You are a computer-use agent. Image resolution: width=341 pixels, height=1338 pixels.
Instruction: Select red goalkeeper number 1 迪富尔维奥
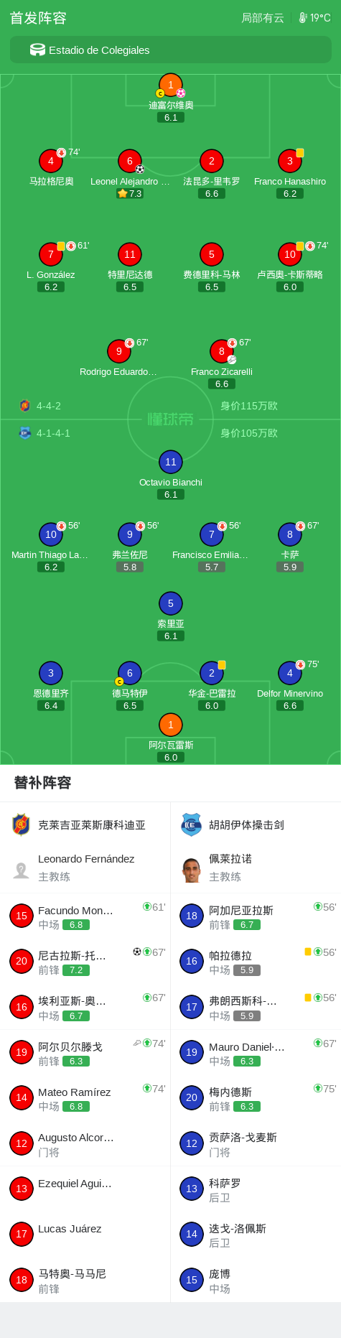[170, 85]
